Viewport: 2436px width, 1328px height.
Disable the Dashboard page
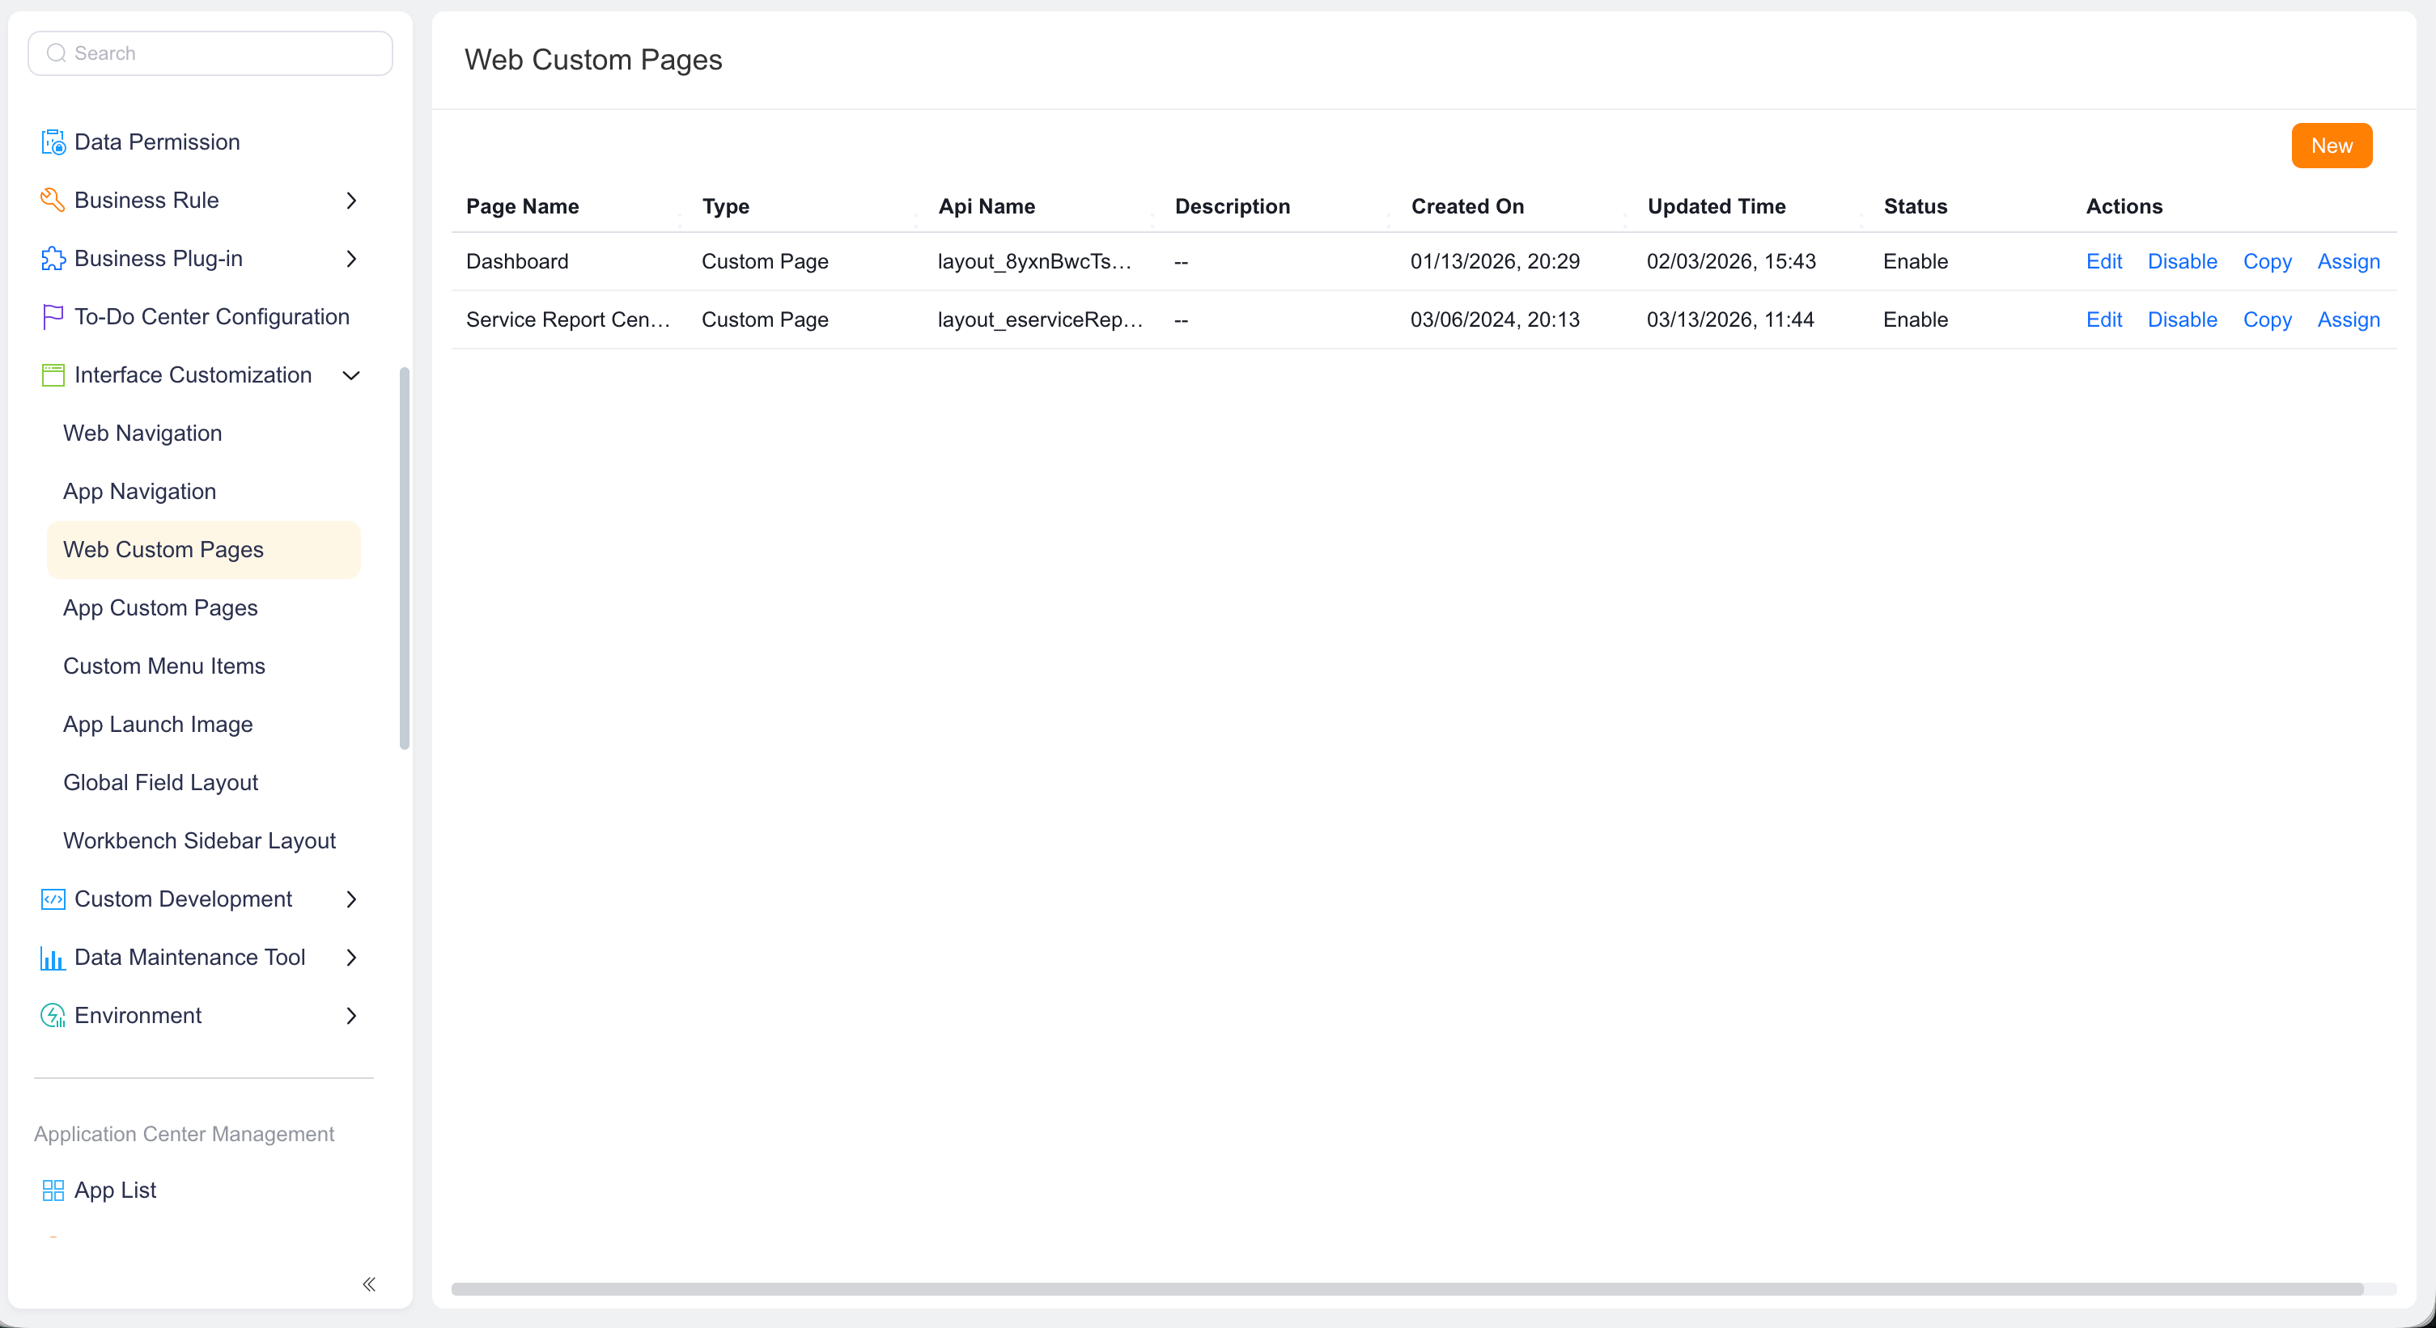(x=2183, y=262)
